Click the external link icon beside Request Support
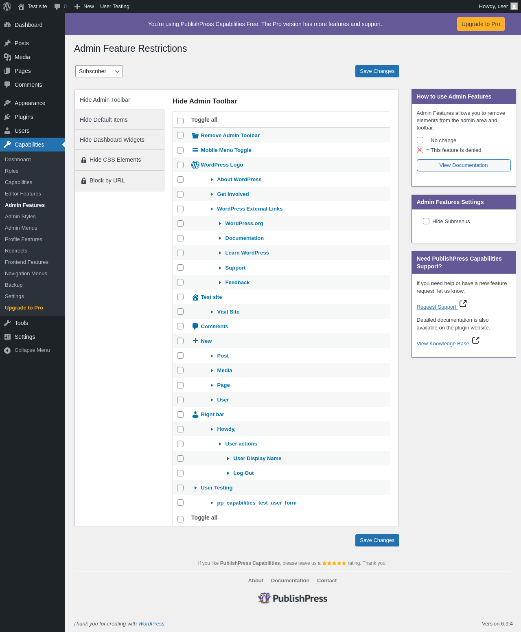521x632 pixels. point(463,304)
